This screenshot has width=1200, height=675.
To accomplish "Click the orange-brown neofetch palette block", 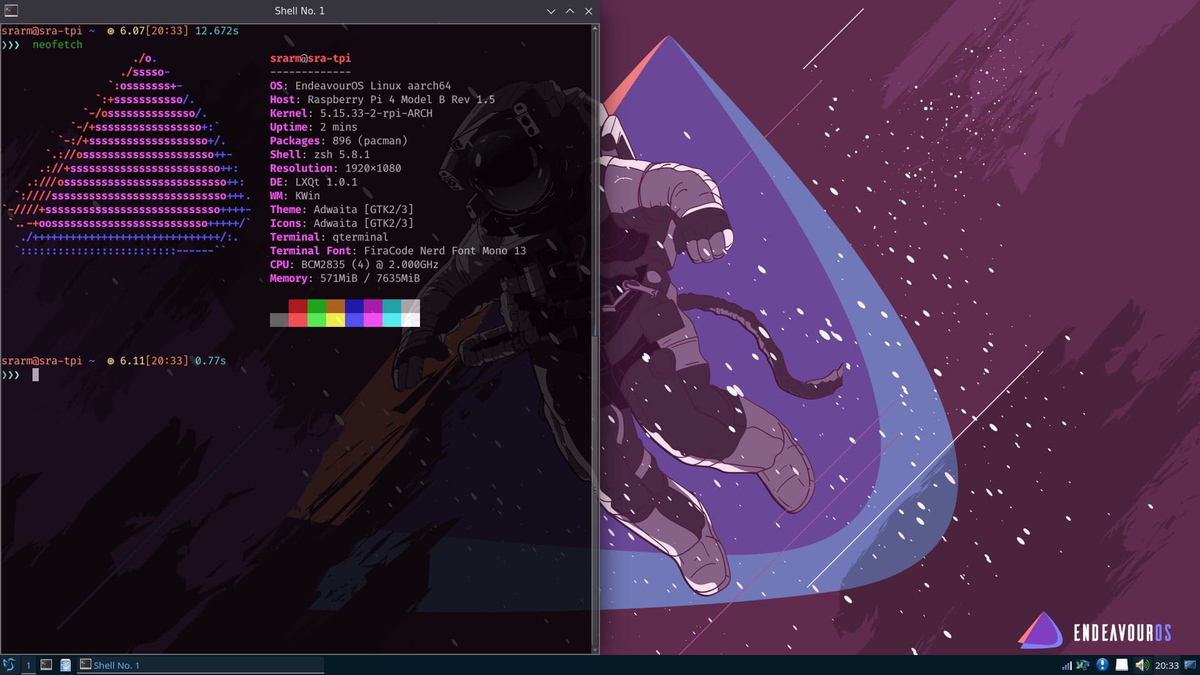I will tap(336, 306).
